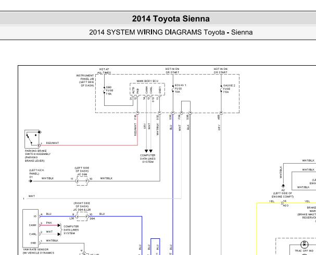
Task: Click the parking brake switch symbol
Action: 32,139
